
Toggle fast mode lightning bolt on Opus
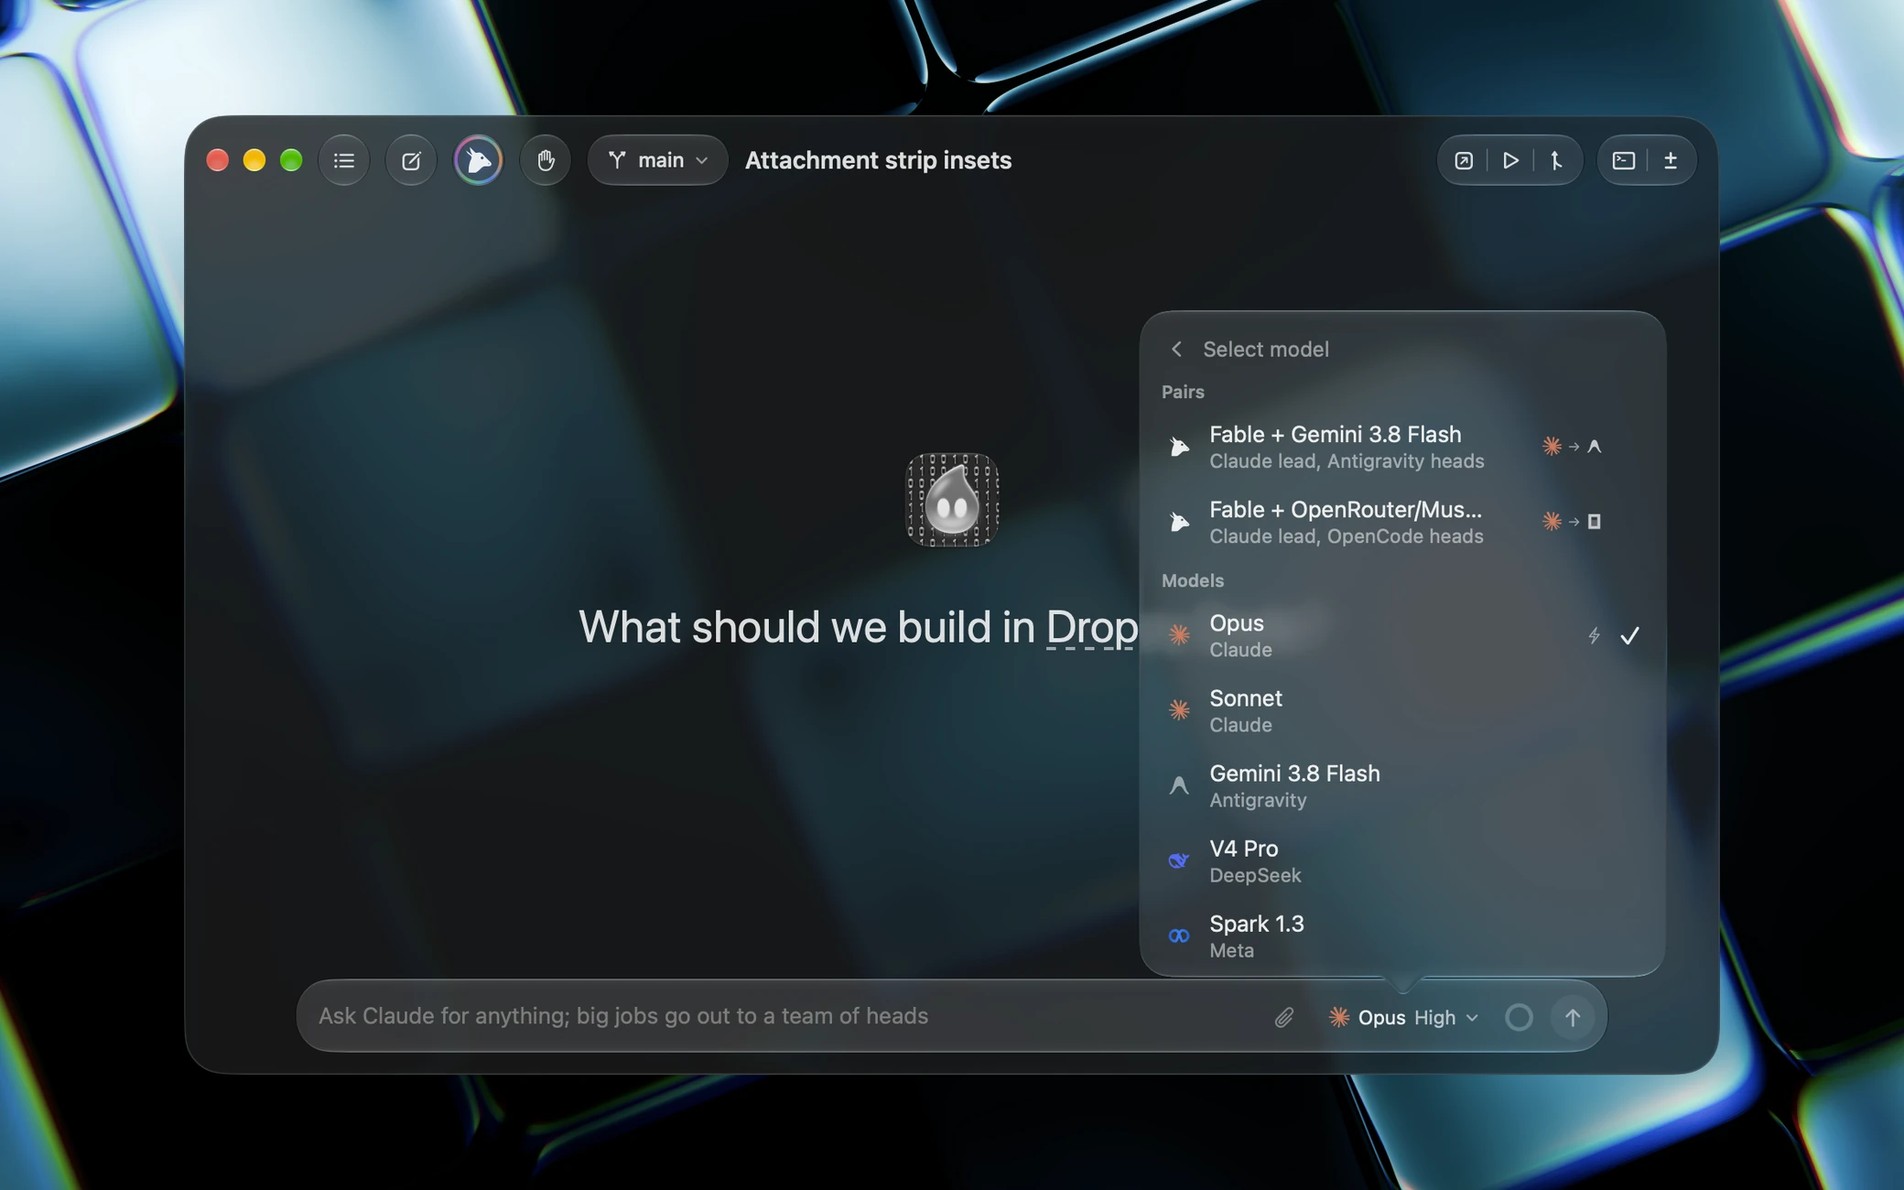1594,635
